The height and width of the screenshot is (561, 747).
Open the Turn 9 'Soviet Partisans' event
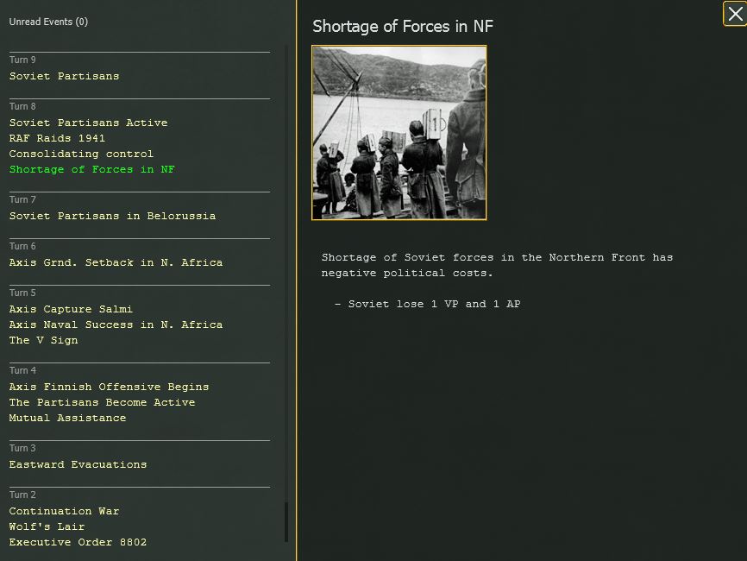(x=65, y=76)
